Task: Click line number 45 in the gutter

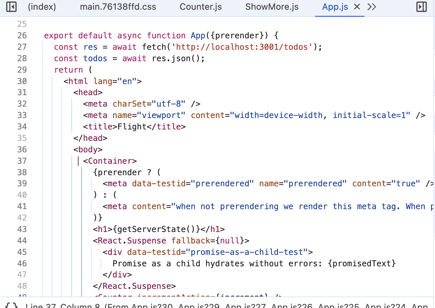Action: (22, 252)
